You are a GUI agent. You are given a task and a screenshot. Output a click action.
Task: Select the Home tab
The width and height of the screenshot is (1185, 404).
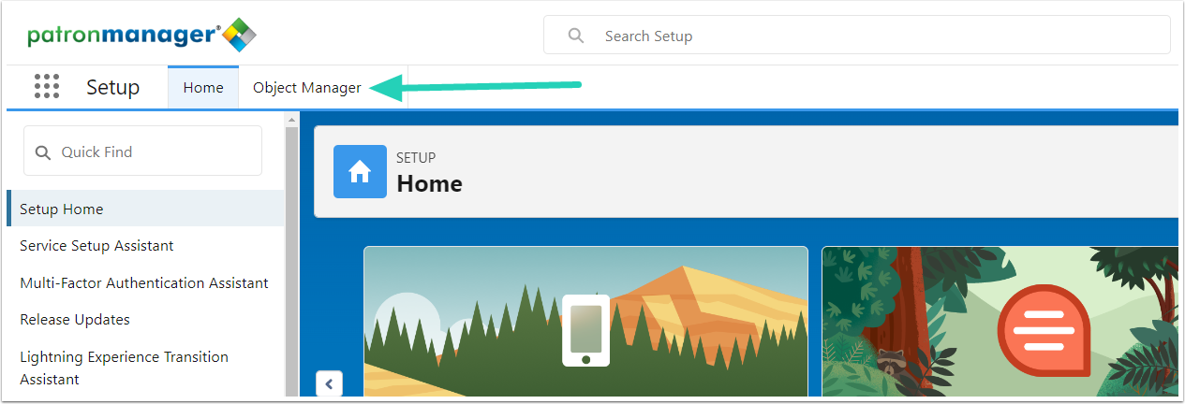click(203, 88)
